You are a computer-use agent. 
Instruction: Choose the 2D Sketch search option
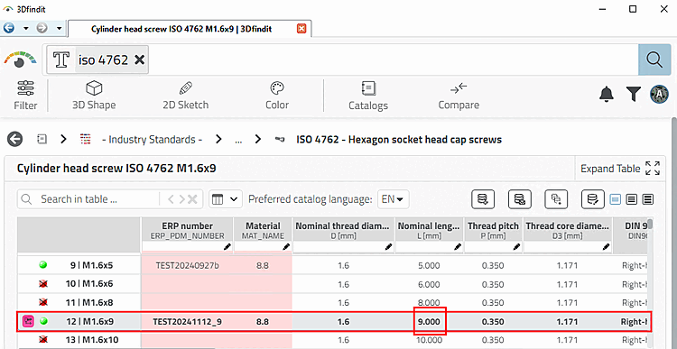click(x=185, y=96)
